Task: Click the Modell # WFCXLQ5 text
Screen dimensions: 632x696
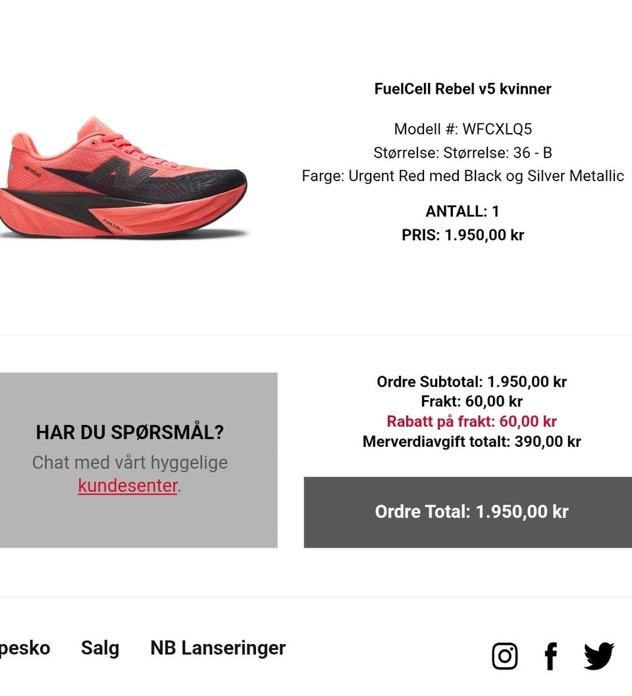Action: point(463,129)
